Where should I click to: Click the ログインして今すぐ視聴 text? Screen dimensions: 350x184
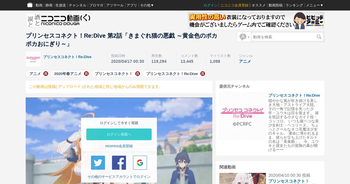click(x=119, y=123)
